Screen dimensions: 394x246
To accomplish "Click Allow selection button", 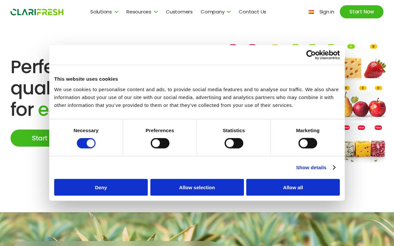I will [197, 187].
